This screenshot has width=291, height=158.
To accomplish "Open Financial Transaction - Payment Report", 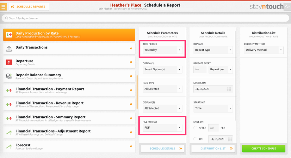I will click(x=69, y=91).
